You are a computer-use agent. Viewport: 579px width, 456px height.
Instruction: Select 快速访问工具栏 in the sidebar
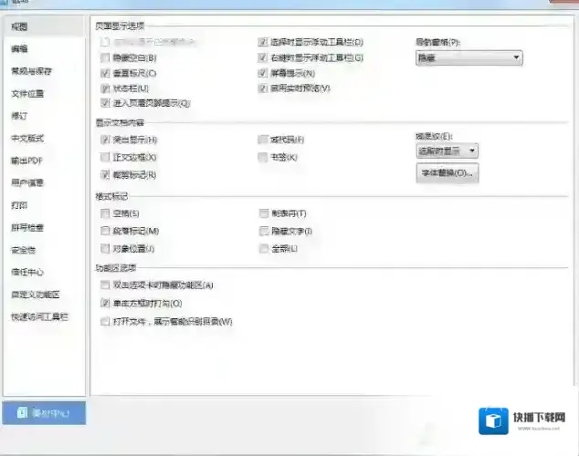pyautogui.click(x=39, y=316)
